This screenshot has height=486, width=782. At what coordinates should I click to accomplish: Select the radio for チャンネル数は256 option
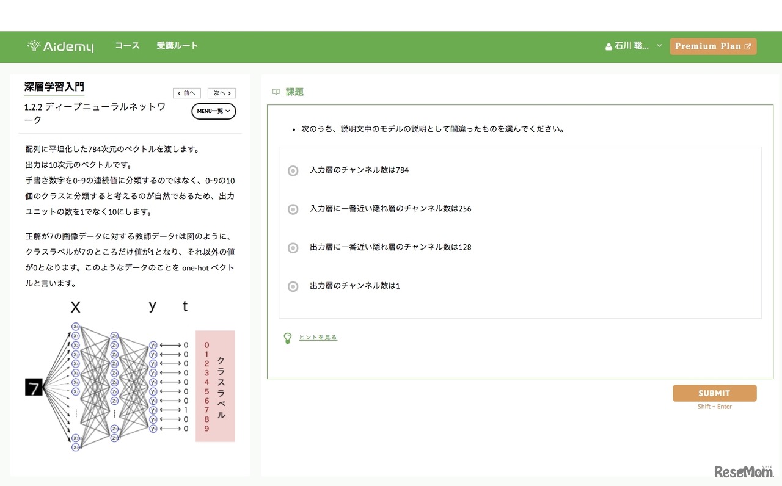click(293, 209)
